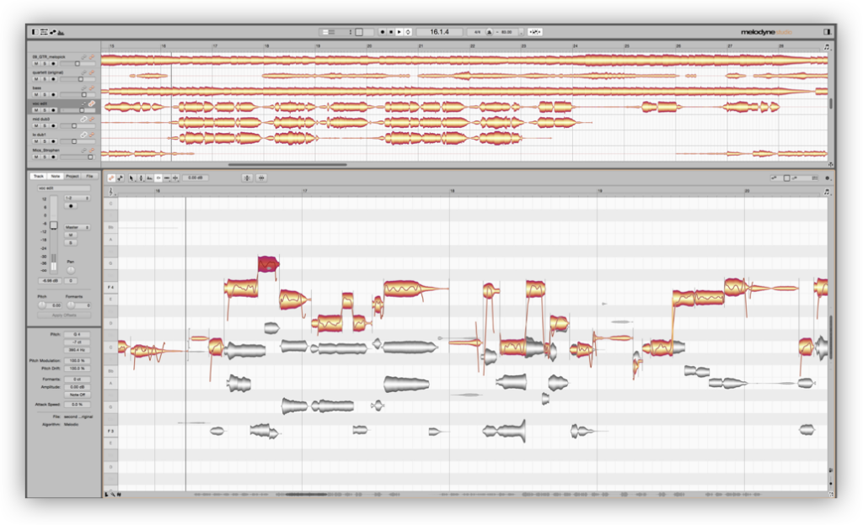
Task: Click the lo dub1 track volume slider
Action: click(x=78, y=141)
